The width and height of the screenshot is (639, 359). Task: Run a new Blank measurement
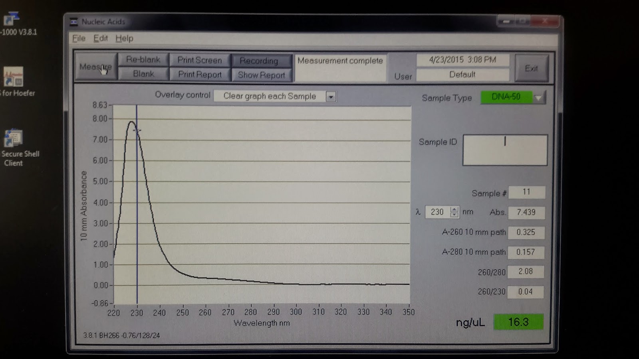coord(143,73)
